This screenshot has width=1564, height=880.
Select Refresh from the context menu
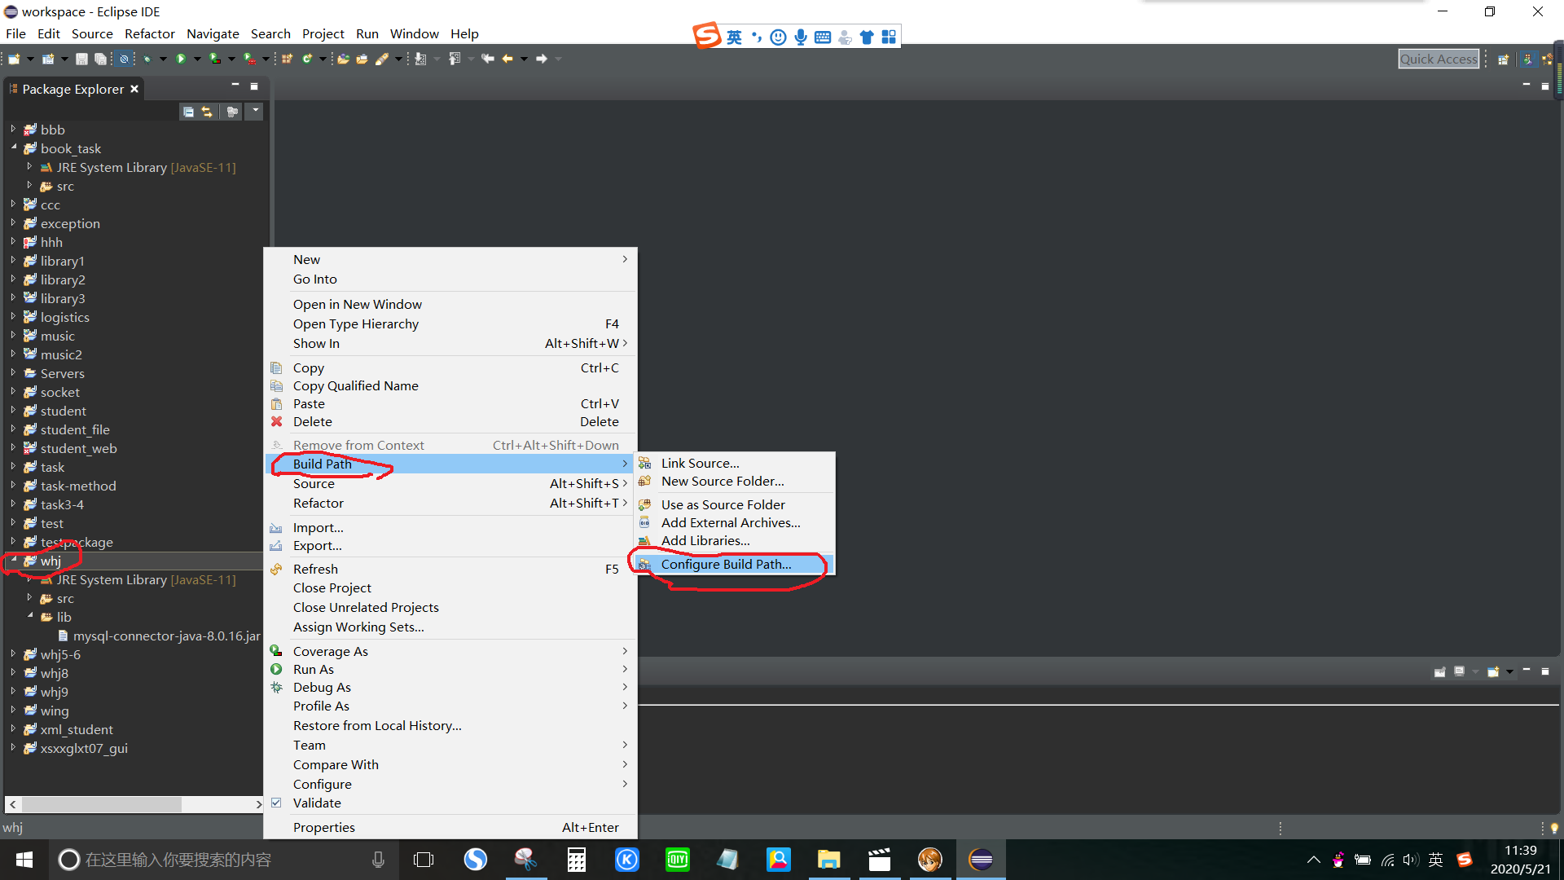(x=316, y=569)
